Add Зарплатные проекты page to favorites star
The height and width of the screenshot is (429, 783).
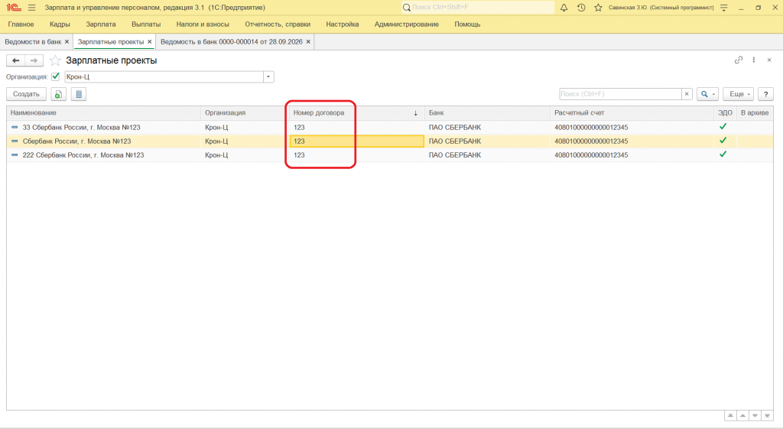tap(55, 60)
